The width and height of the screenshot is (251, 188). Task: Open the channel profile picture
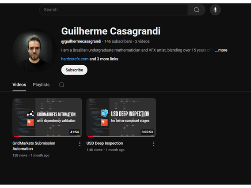[x=34, y=51]
